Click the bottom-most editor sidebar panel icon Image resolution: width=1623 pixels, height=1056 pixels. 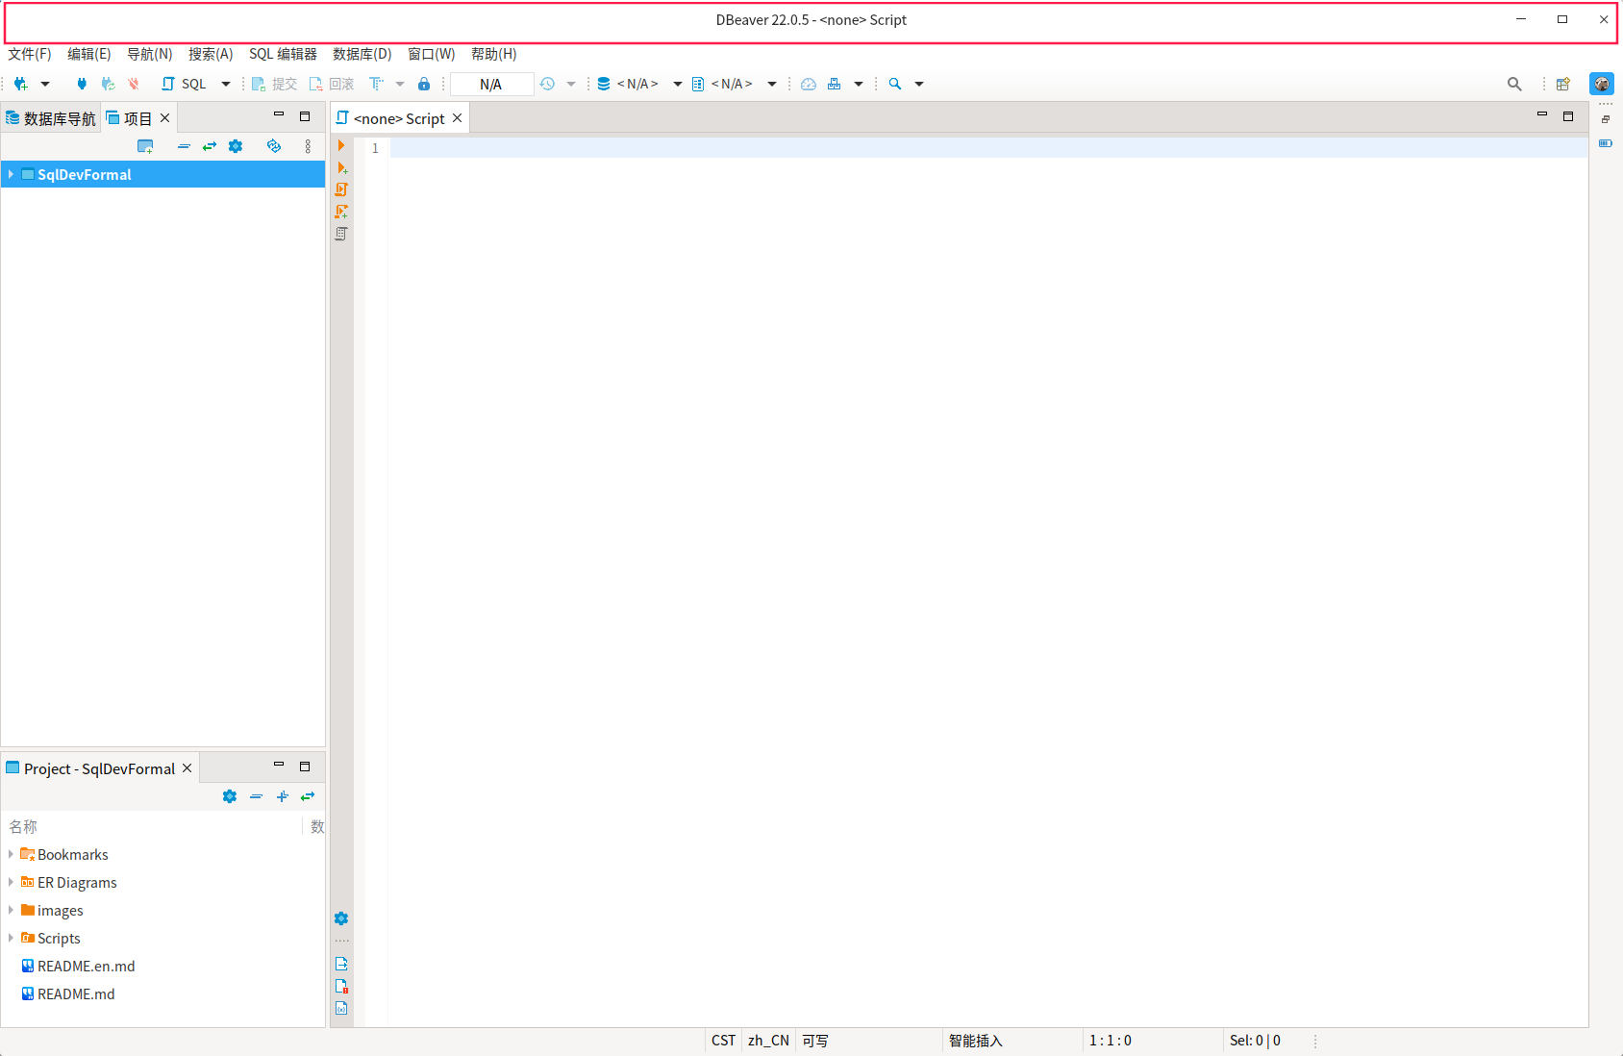(x=341, y=1008)
